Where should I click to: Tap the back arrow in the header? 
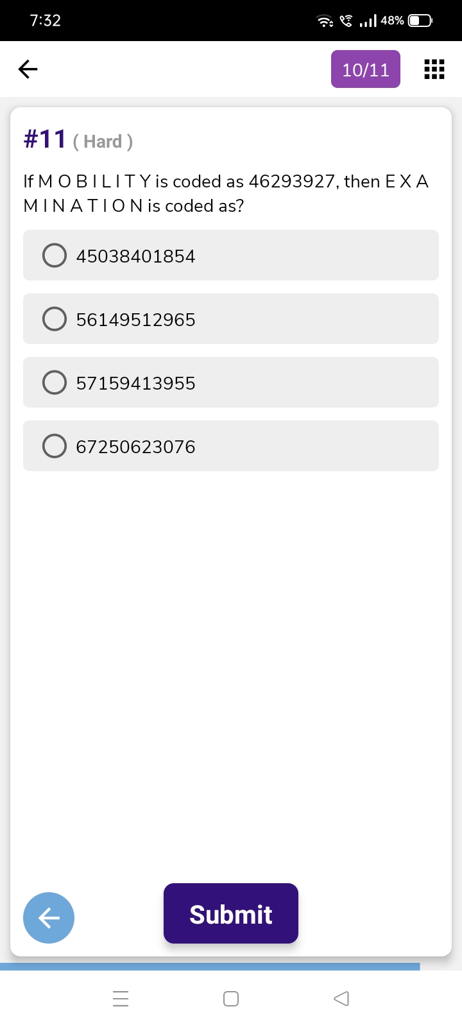[28, 69]
